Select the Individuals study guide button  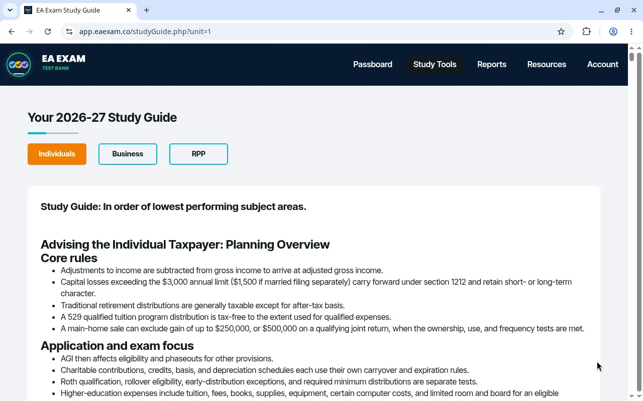point(57,154)
